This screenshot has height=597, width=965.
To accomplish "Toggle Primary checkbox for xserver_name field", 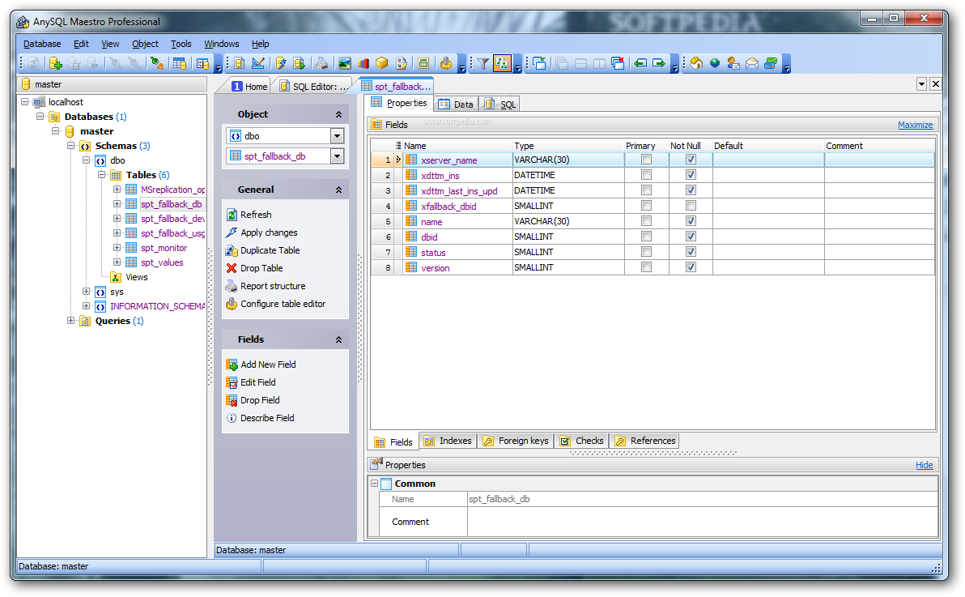I will pyautogui.click(x=646, y=160).
